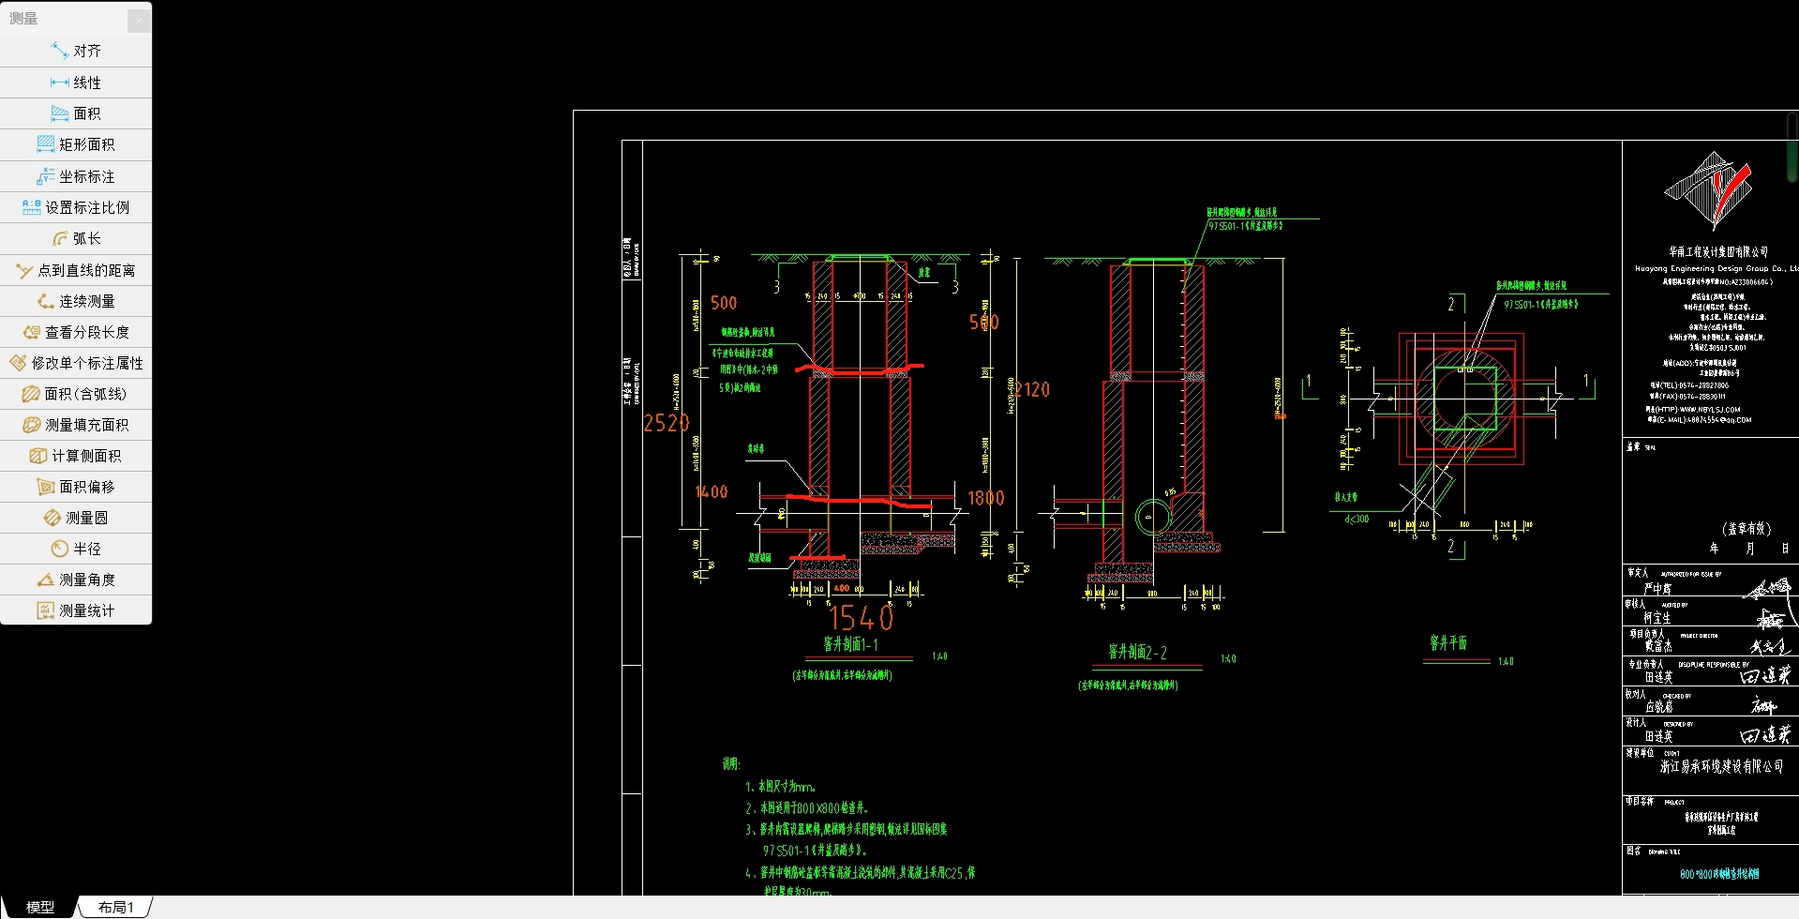Open 修改单个标注属性 annotation property editor
This screenshot has height=919, width=1799.
76,363
